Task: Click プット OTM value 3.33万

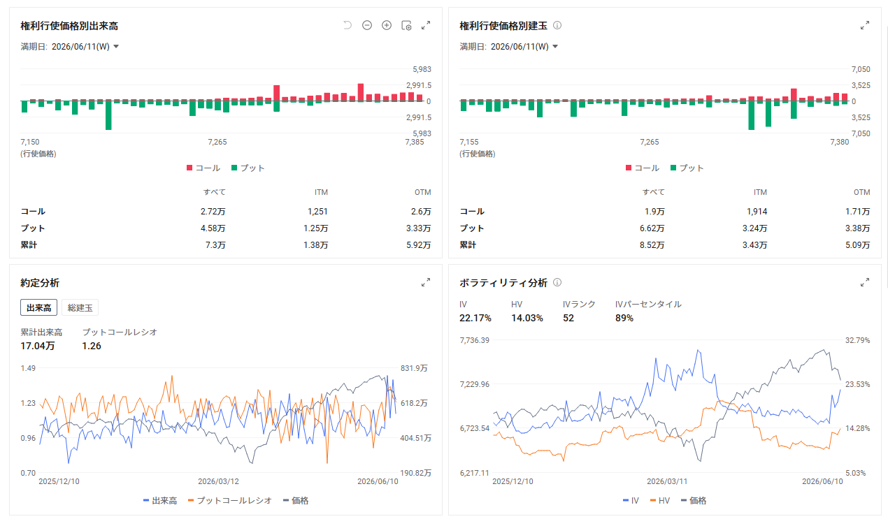Action: coord(418,228)
